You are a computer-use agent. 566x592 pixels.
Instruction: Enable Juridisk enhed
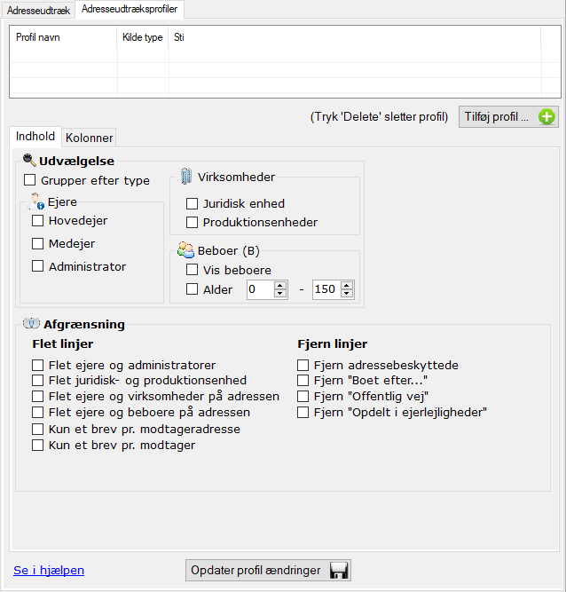tap(192, 203)
